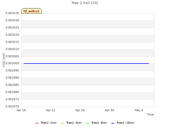
Task: Click the blue Tree2 -16cm legend swatch
Action: coord(113,123)
